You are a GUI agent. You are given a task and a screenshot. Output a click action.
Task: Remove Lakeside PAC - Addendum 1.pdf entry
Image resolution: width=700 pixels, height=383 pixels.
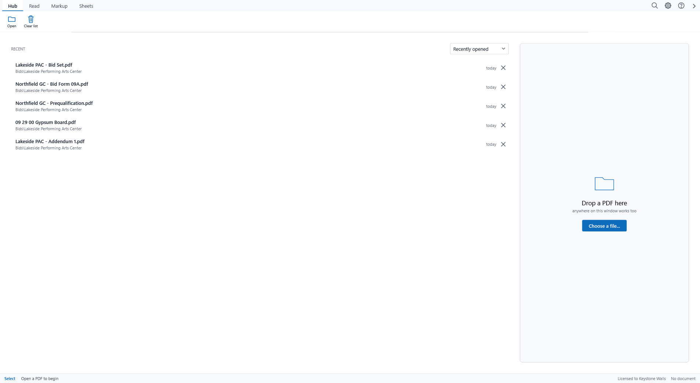[503, 144]
